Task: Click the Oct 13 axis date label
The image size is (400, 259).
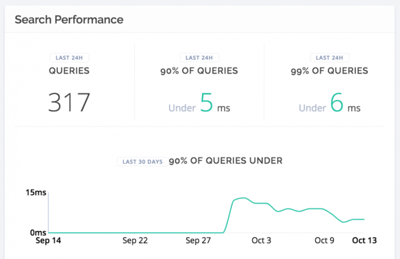Action: coord(364,240)
